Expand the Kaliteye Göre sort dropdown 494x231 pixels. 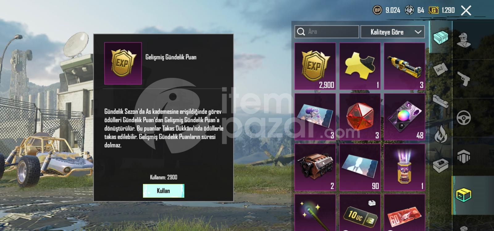(x=393, y=32)
